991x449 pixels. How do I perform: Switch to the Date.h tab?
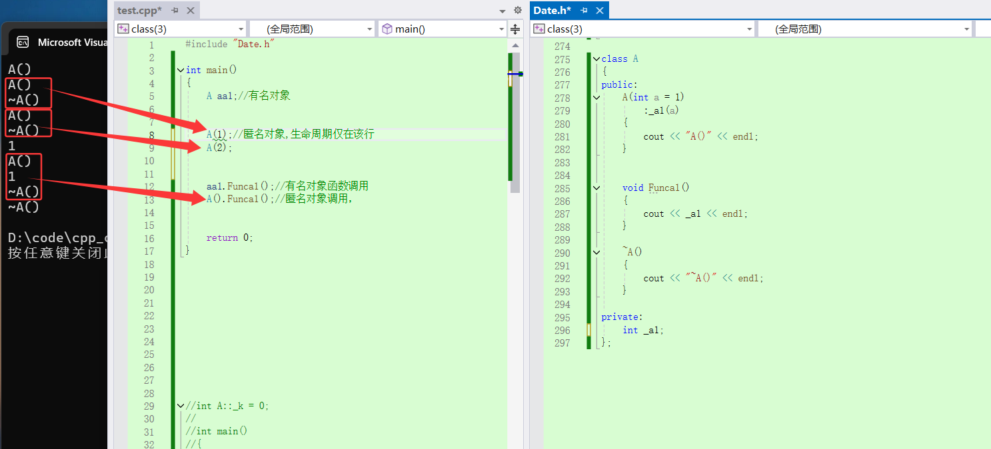[x=552, y=11]
